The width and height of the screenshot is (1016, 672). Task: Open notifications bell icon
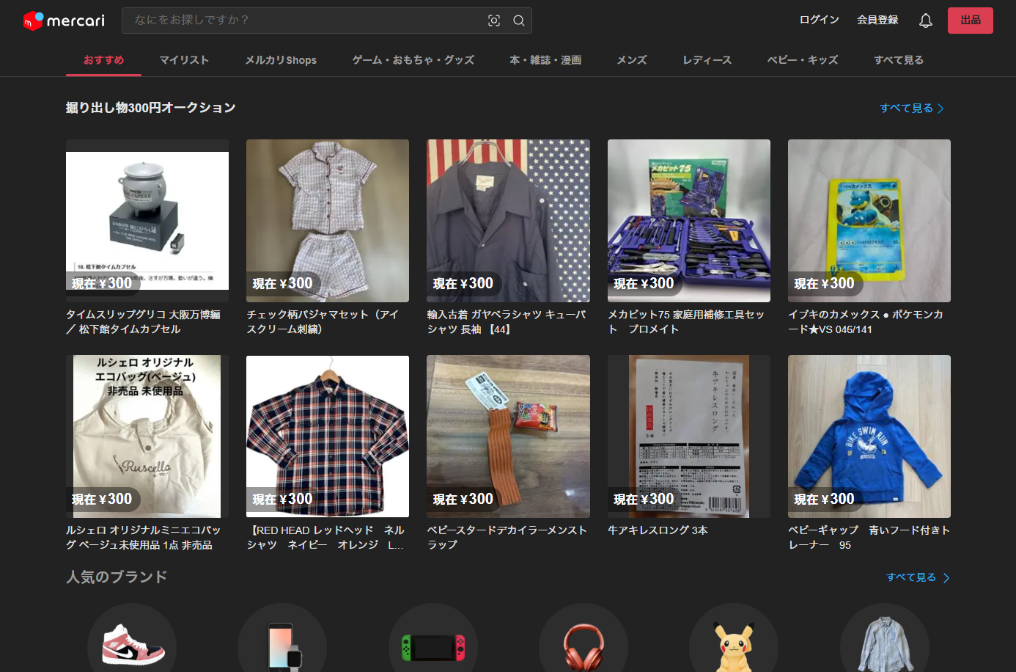pos(925,21)
